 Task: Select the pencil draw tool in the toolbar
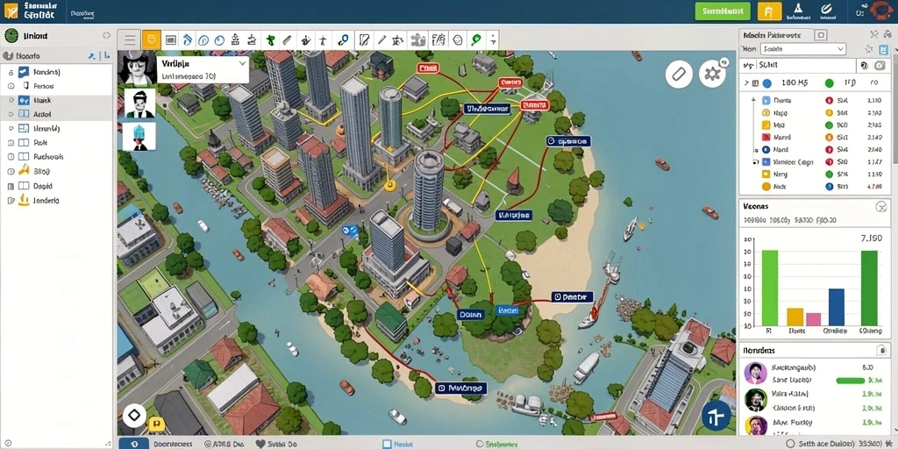381,39
